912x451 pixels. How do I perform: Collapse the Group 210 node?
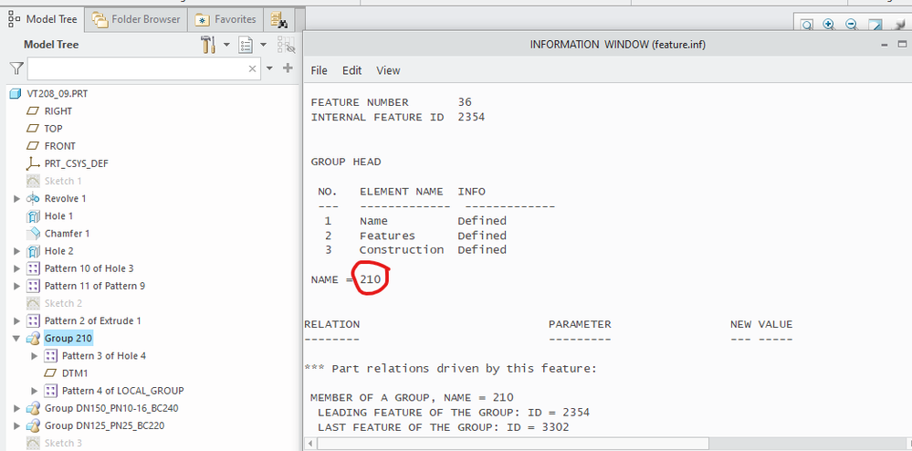(x=16, y=338)
